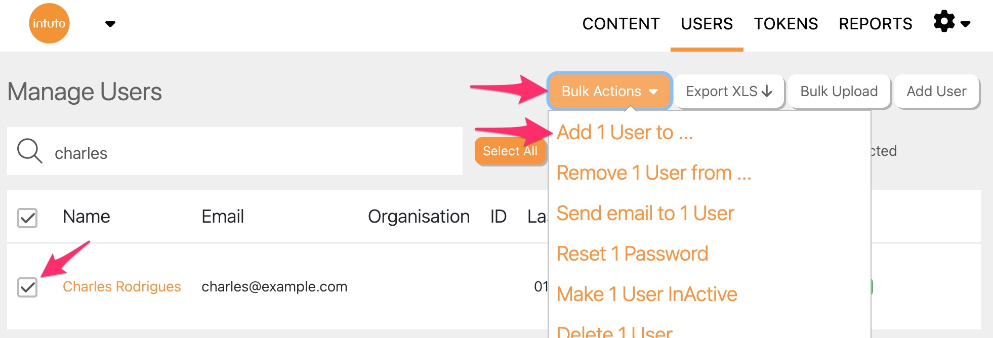This screenshot has height=338, width=993.
Task: Untick the Charles Rodrigues row checkbox
Action: pos(27,287)
